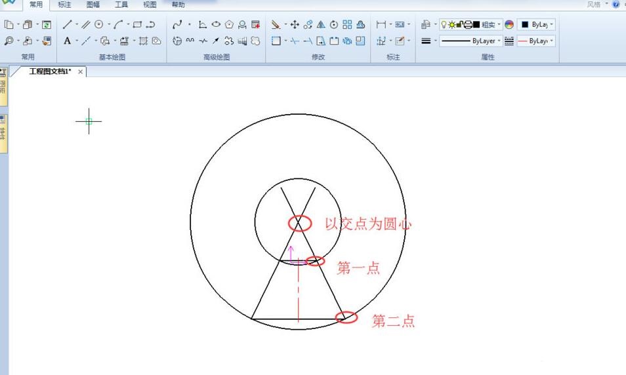Select the Polygon tool

click(x=229, y=24)
